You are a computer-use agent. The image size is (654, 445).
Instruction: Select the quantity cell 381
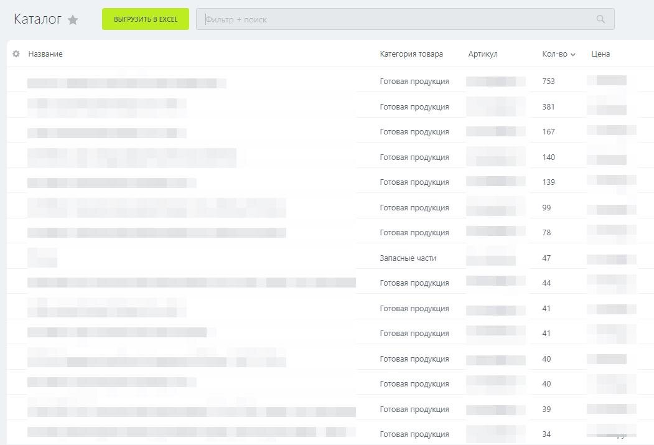coord(548,107)
